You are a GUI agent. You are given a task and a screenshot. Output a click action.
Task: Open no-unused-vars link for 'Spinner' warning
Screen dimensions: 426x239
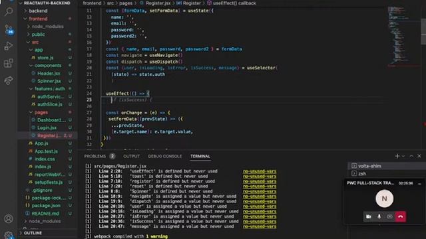[x=260, y=191]
